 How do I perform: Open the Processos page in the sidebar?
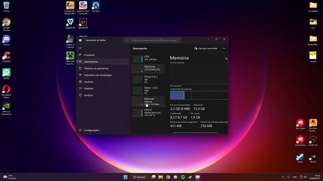click(x=103, y=55)
